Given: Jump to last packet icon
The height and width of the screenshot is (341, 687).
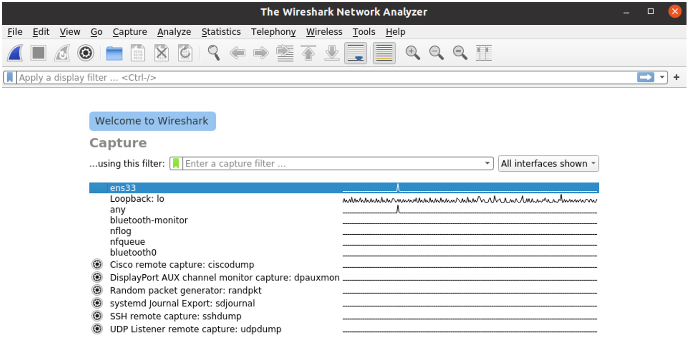Looking at the screenshot, I should coord(332,53).
